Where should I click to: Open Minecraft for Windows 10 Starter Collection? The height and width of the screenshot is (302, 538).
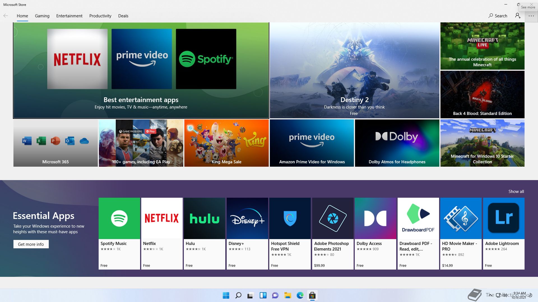coord(482,143)
